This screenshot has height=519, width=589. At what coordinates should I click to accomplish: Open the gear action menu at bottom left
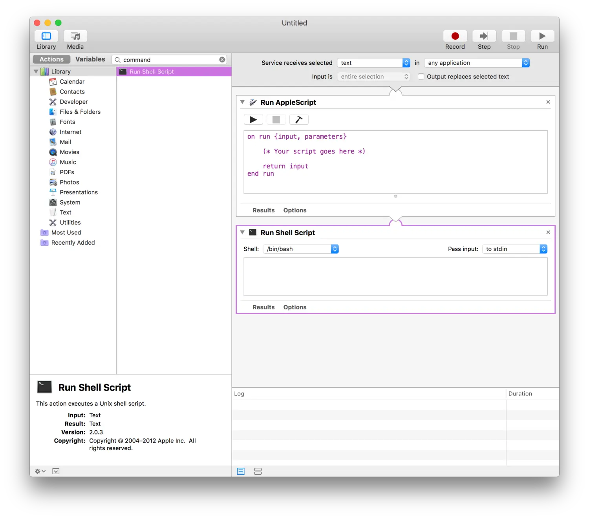pyautogui.click(x=40, y=471)
